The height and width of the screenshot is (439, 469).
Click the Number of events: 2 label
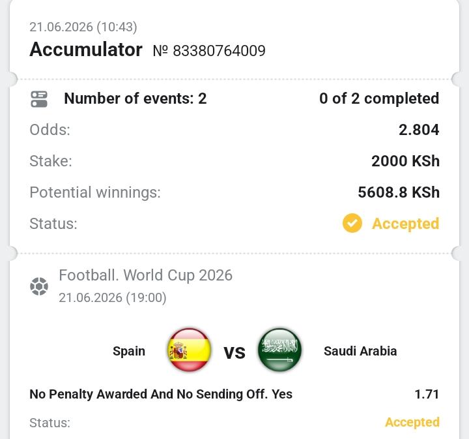(135, 98)
